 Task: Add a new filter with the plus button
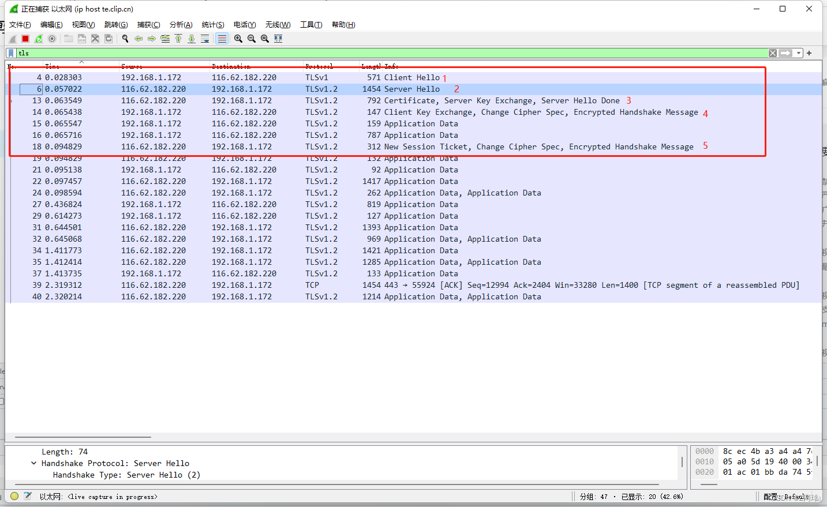[809, 52]
